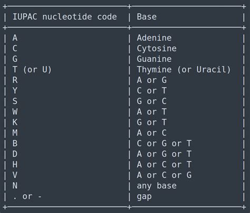Select 'Thymine (or Uracil)' text
This screenshot has width=250, height=213.
tap(184, 70)
